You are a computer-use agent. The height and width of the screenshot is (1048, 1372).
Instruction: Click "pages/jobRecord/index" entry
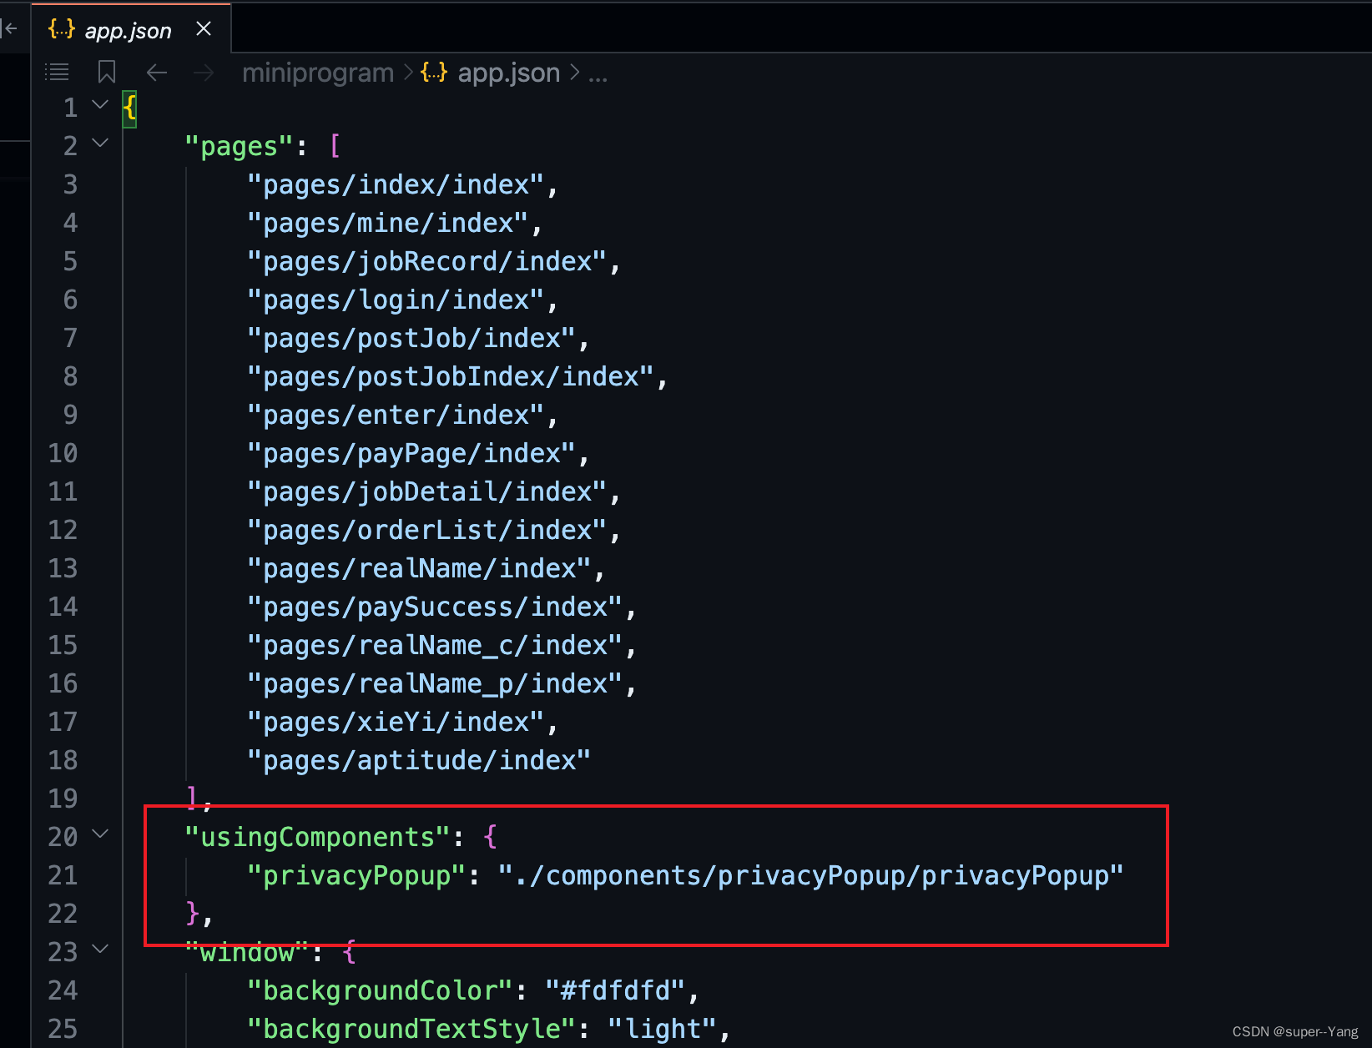(427, 262)
